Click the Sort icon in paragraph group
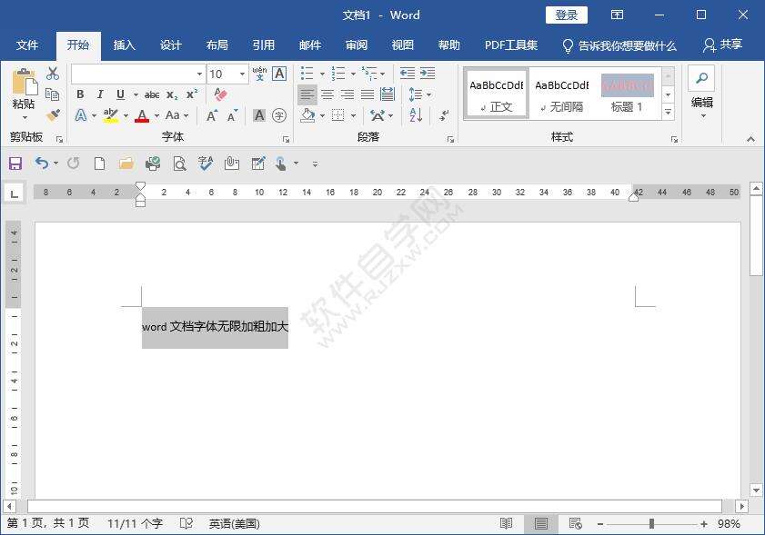 [x=415, y=116]
